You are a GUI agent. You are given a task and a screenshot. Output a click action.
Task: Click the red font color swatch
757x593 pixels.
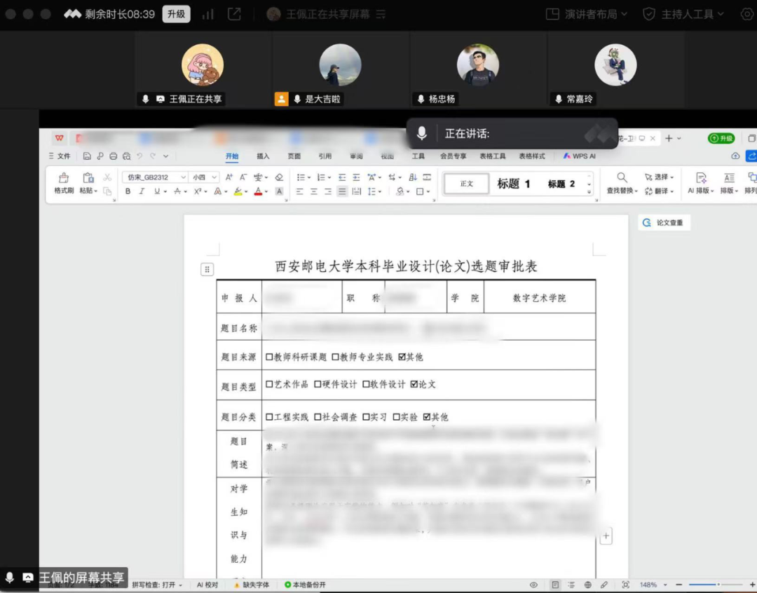258,192
